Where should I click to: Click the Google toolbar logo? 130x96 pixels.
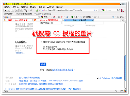pyautogui.click(x=6, y=17)
